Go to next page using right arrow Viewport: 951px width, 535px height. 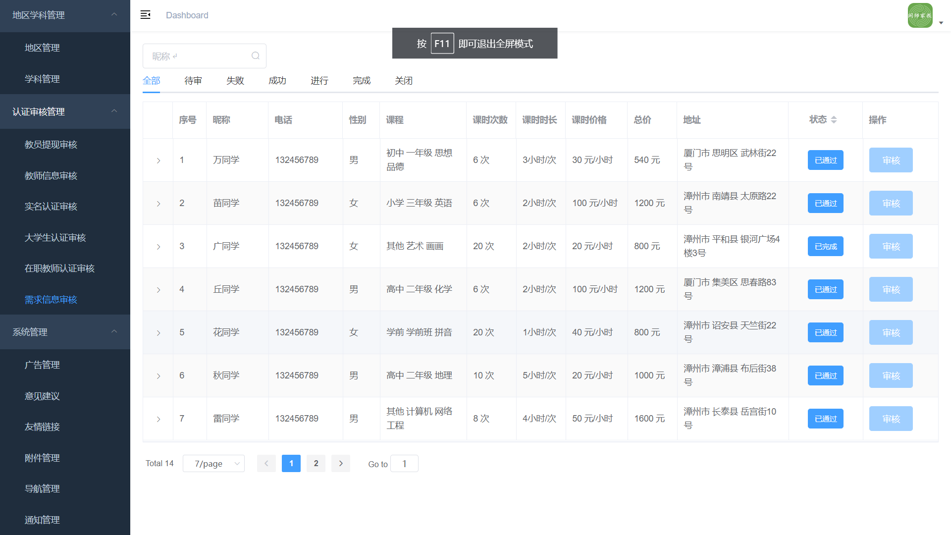pyautogui.click(x=341, y=463)
